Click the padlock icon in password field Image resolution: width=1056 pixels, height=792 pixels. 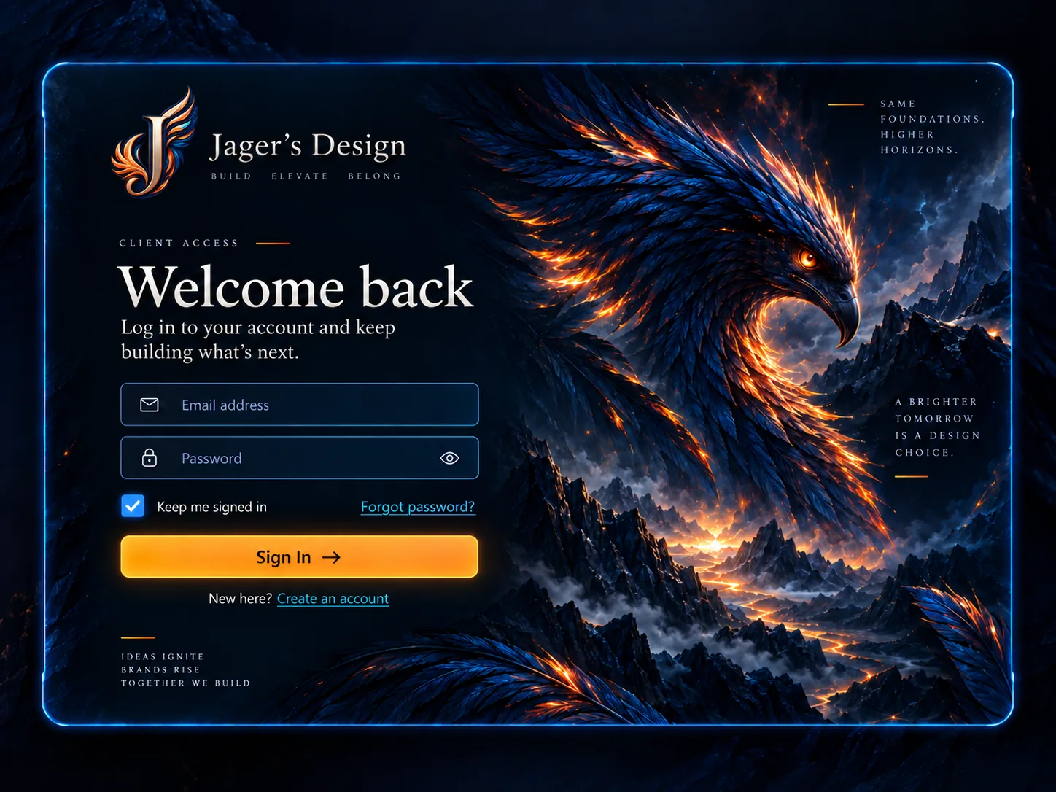tap(150, 458)
